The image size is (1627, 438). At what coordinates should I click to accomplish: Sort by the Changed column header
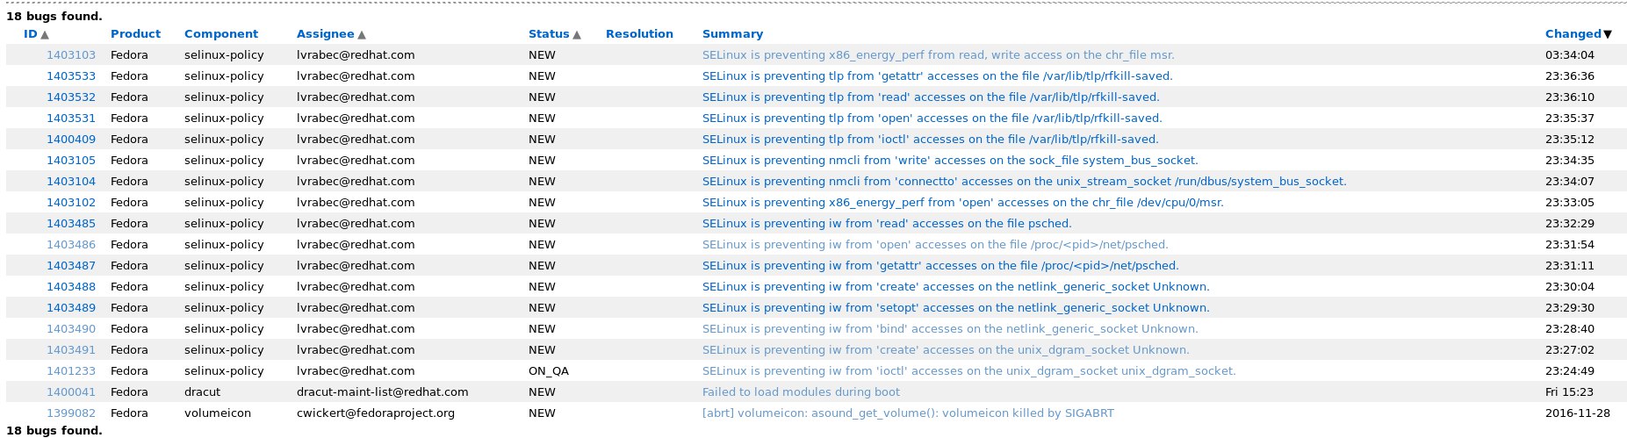(1573, 33)
